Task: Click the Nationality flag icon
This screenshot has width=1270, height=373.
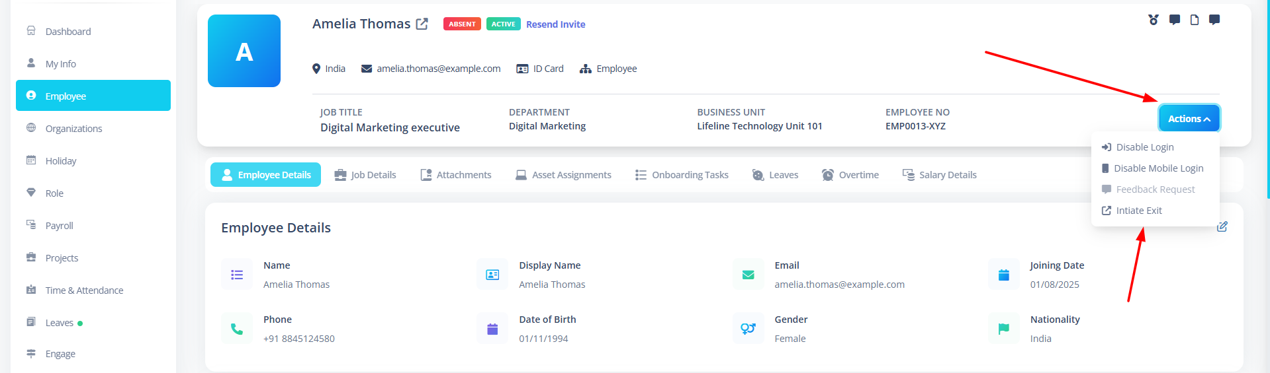Action: pyautogui.click(x=1004, y=329)
